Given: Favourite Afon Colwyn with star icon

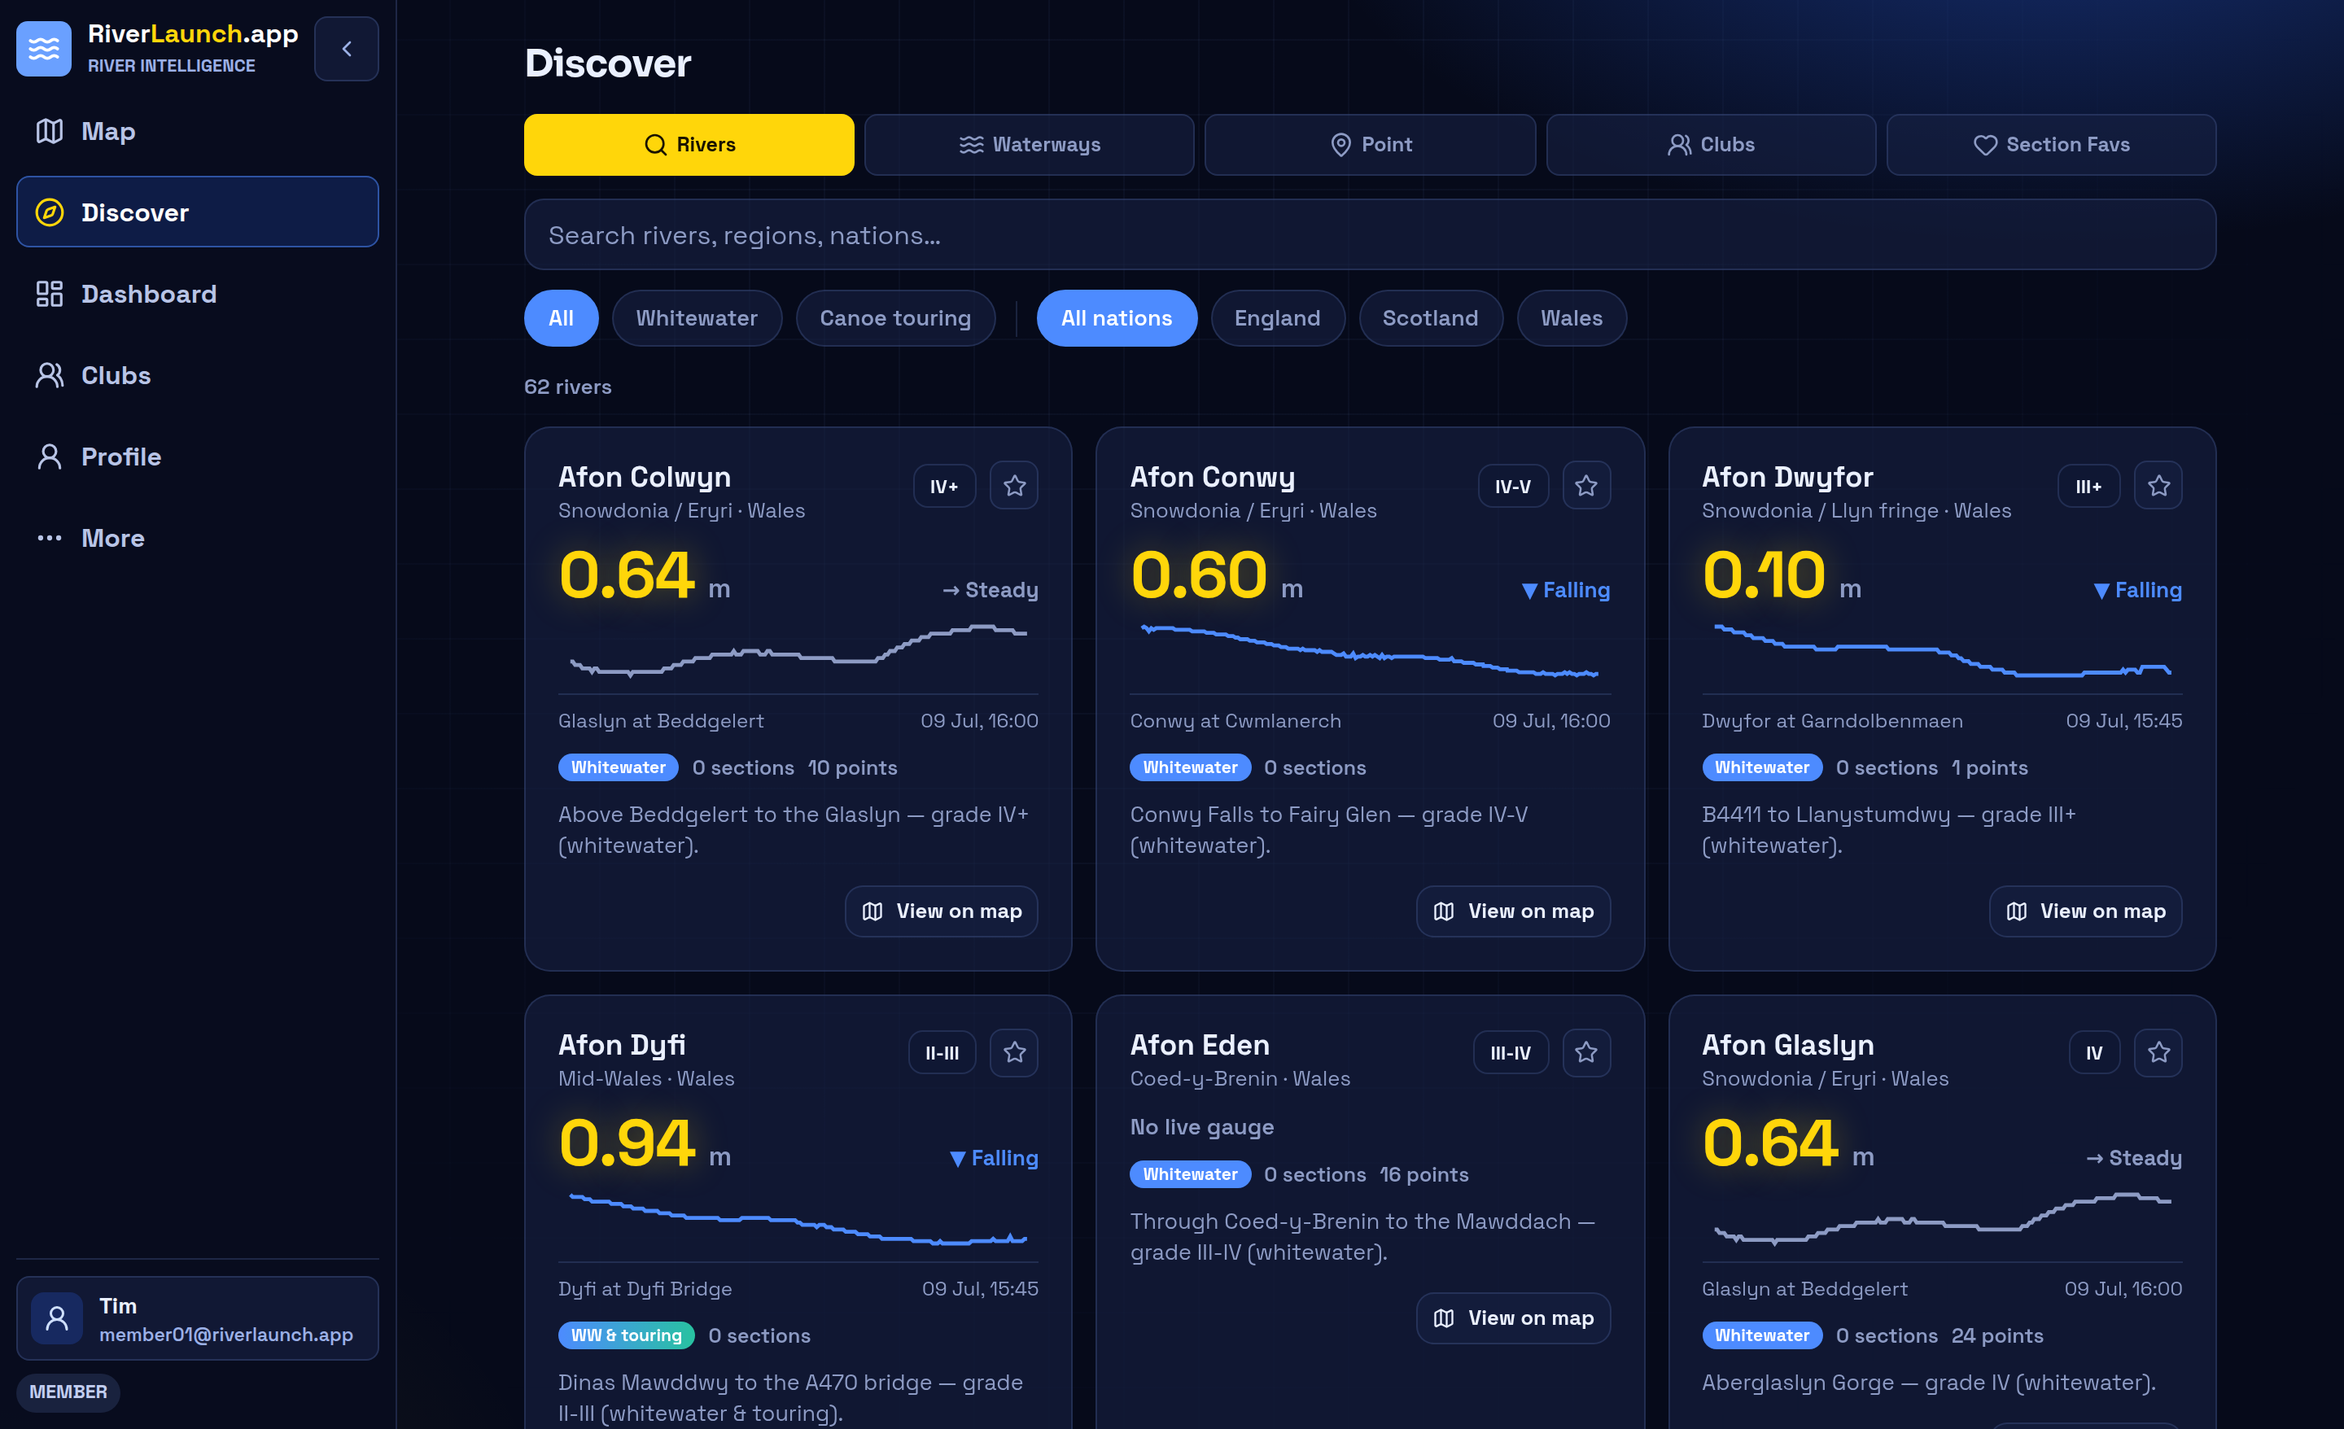Looking at the screenshot, I should pyautogui.click(x=1014, y=486).
